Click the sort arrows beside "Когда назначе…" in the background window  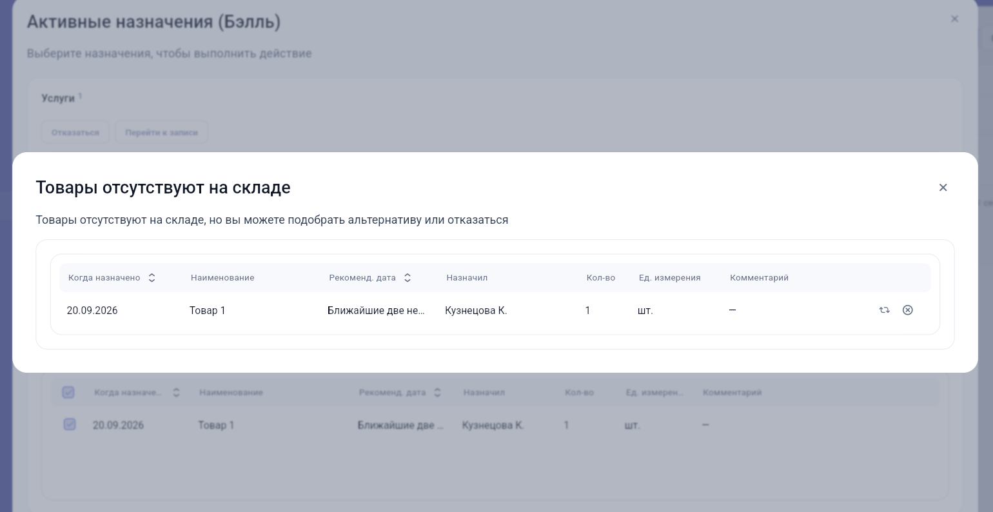click(x=176, y=392)
